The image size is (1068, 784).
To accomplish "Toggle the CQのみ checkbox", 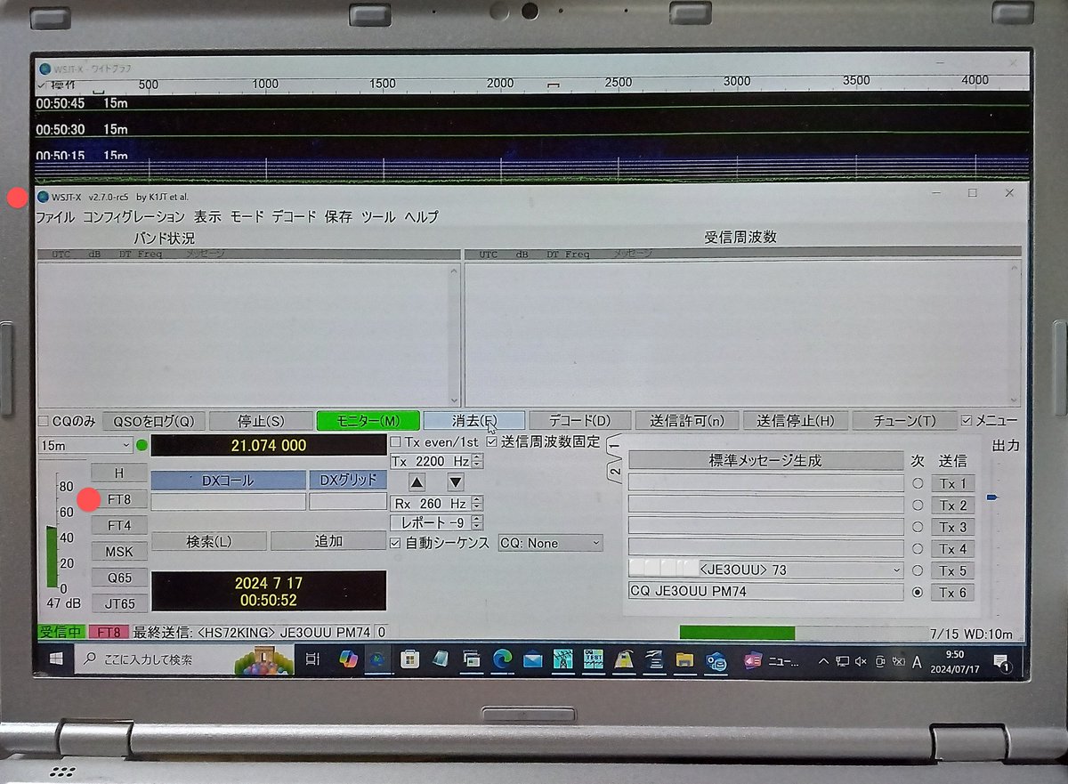I will point(43,421).
